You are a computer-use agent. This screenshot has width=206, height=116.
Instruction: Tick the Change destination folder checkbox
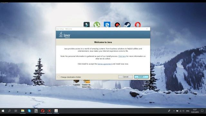59,77
